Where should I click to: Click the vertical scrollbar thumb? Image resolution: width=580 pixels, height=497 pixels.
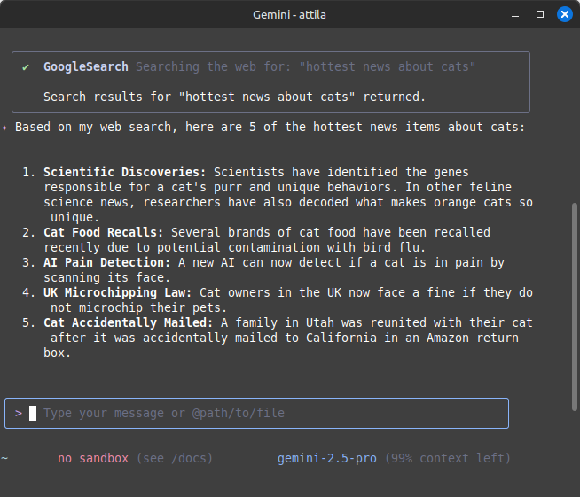pyautogui.click(x=575, y=307)
